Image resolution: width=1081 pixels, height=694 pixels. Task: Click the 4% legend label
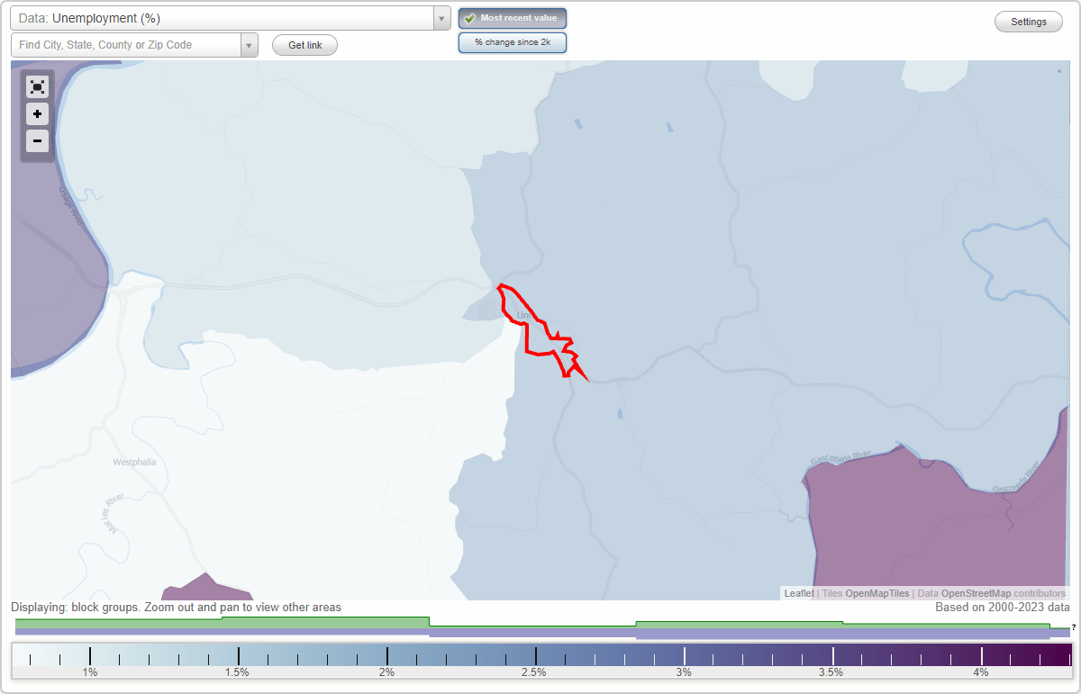click(x=981, y=672)
